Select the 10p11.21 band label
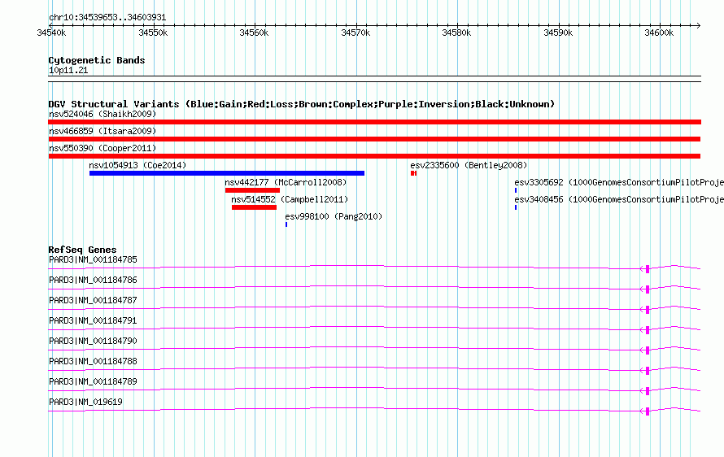Viewport: 724px width, 457px height. (x=68, y=70)
